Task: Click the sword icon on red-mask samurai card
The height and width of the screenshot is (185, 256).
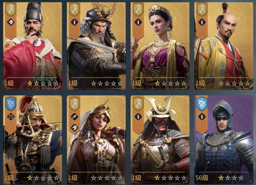Action: tap(138, 116)
